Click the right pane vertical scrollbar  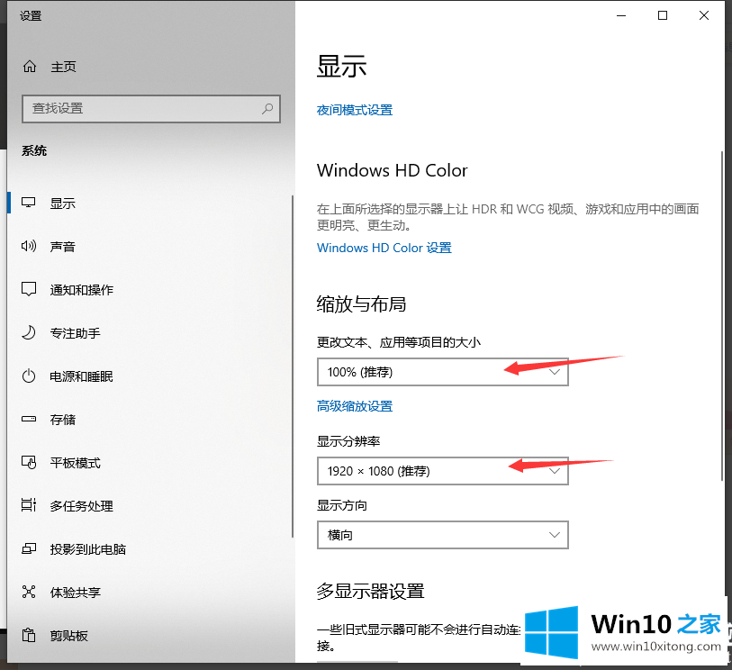(723, 317)
